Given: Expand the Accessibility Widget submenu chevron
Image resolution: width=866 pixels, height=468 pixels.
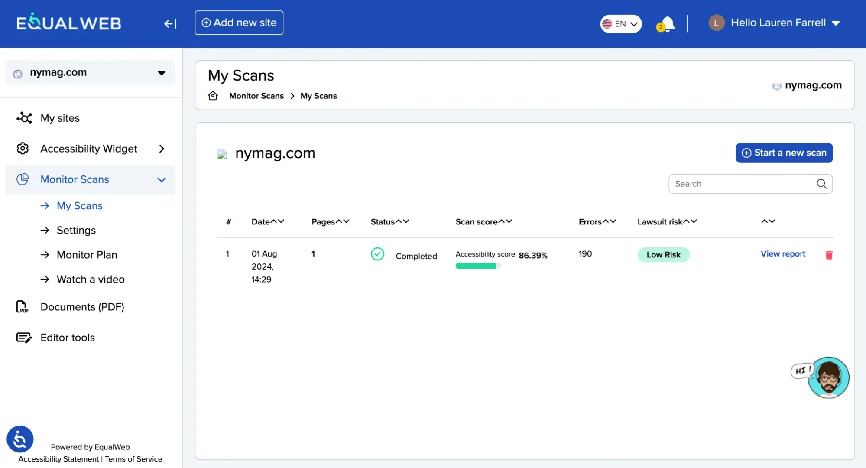Looking at the screenshot, I should tap(162, 149).
